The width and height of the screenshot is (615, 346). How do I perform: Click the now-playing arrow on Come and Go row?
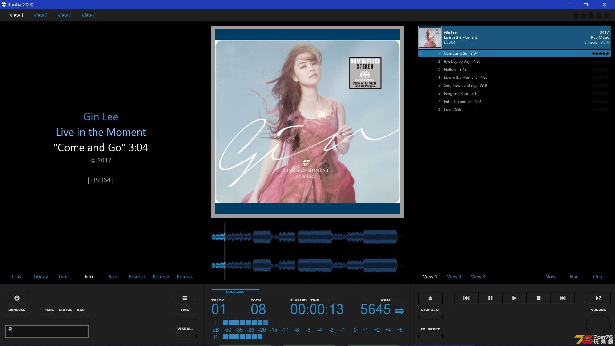pyautogui.click(x=422, y=54)
